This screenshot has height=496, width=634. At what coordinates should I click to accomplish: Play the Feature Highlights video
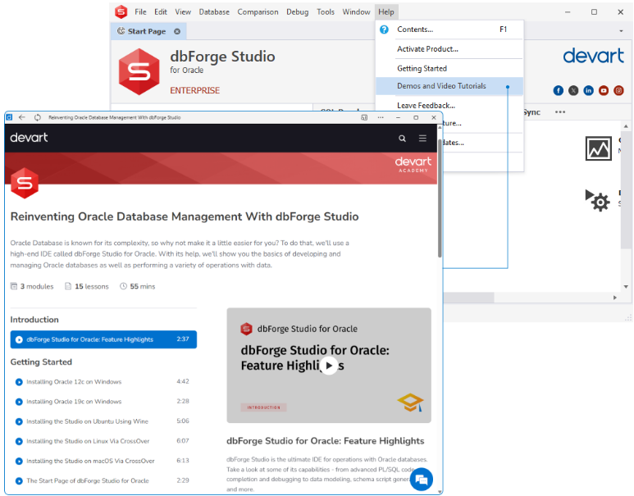tap(329, 366)
